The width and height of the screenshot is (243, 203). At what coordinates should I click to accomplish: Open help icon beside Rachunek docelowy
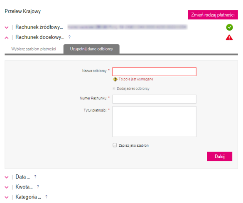[69, 37]
